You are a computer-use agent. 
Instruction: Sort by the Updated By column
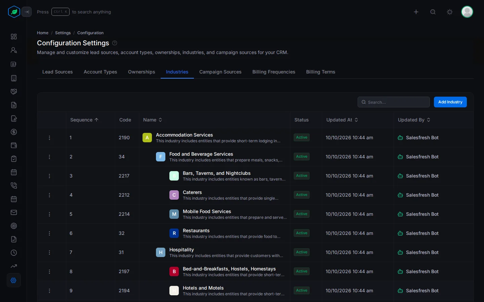pos(414,120)
